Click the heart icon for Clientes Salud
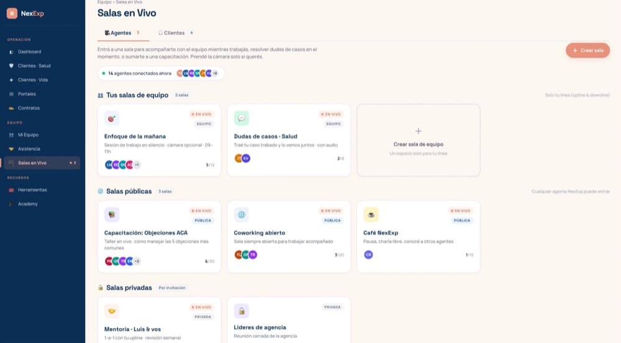This screenshot has width=621, height=343. 11,66
